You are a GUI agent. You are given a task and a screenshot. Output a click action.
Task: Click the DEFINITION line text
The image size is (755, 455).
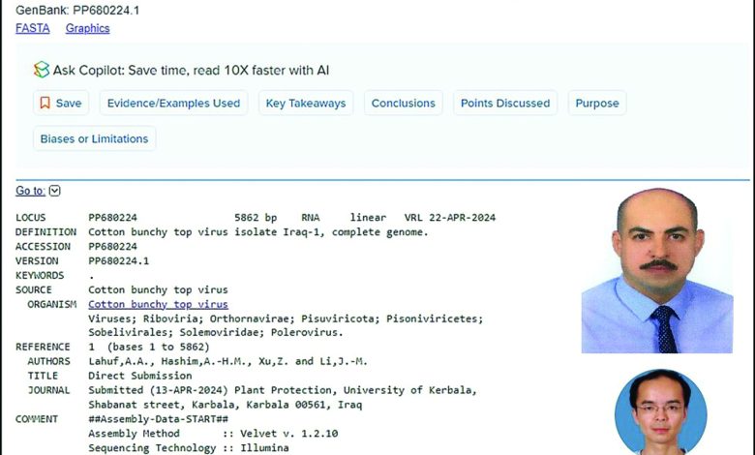click(257, 232)
